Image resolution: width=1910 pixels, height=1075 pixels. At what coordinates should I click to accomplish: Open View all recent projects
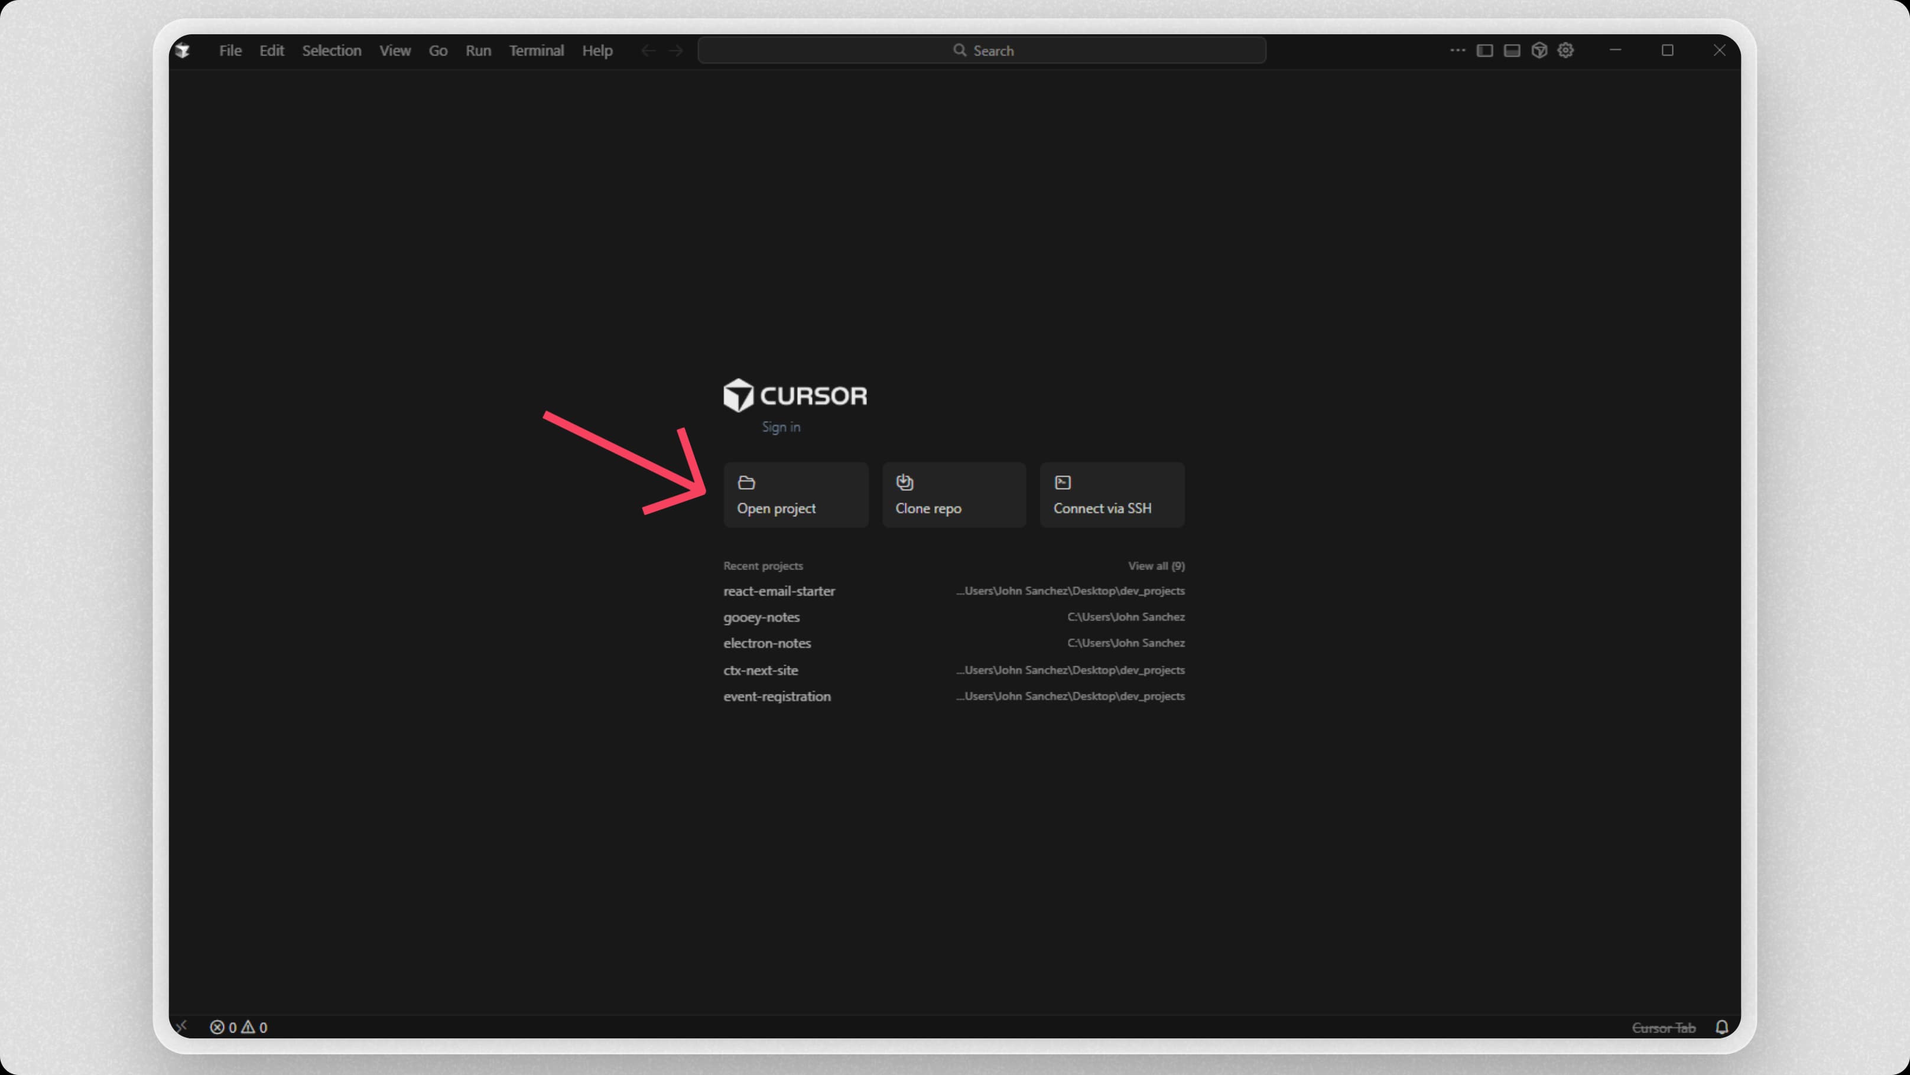pyautogui.click(x=1156, y=565)
